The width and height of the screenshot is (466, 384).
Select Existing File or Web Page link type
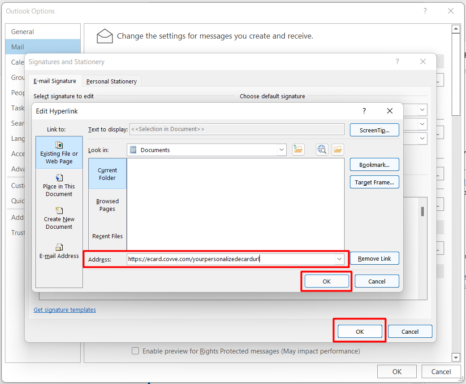(59, 153)
